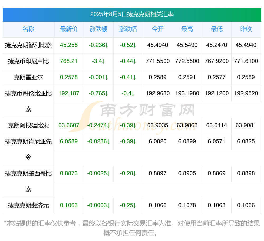Select the 最新价 column header
264x241 pixels.
click(x=69, y=29)
